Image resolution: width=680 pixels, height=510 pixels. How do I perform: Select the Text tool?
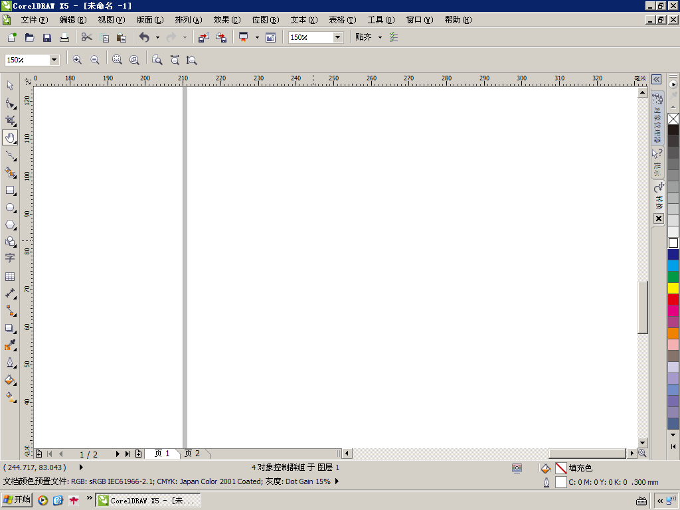(10, 258)
